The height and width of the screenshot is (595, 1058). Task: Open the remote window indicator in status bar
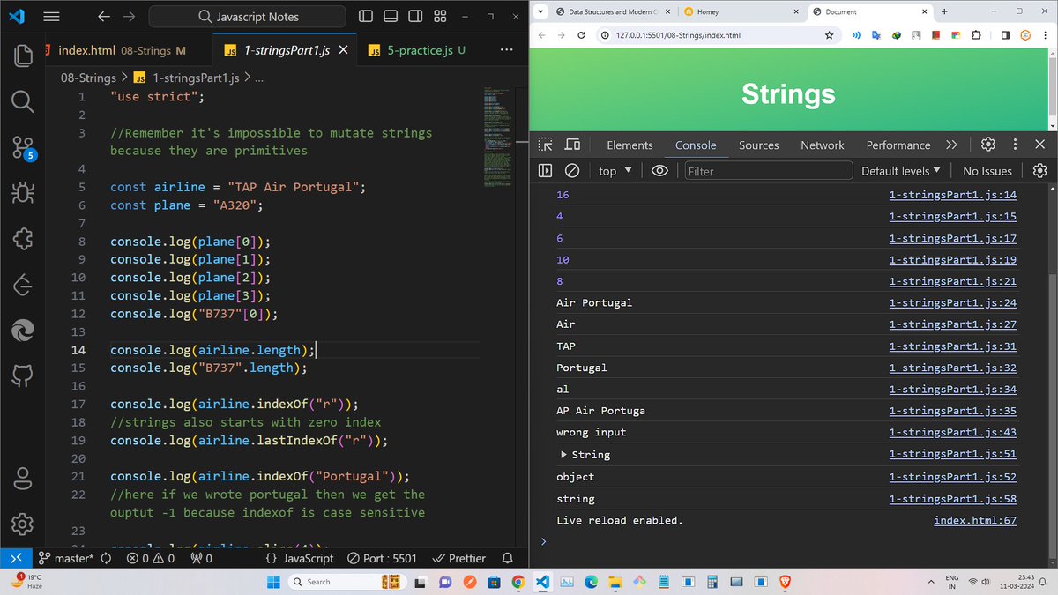click(x=15, y=558)
